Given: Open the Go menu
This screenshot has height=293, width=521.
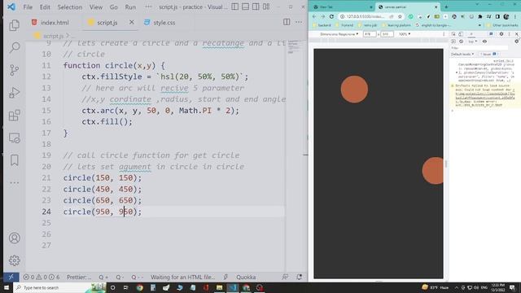Looking at the screenshot, I should 114,7.
